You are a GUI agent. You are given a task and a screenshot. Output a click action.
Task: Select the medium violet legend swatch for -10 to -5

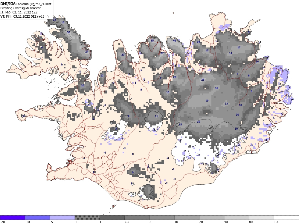click(x=37, y=217)
